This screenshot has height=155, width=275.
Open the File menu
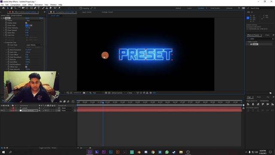[2, 5]
